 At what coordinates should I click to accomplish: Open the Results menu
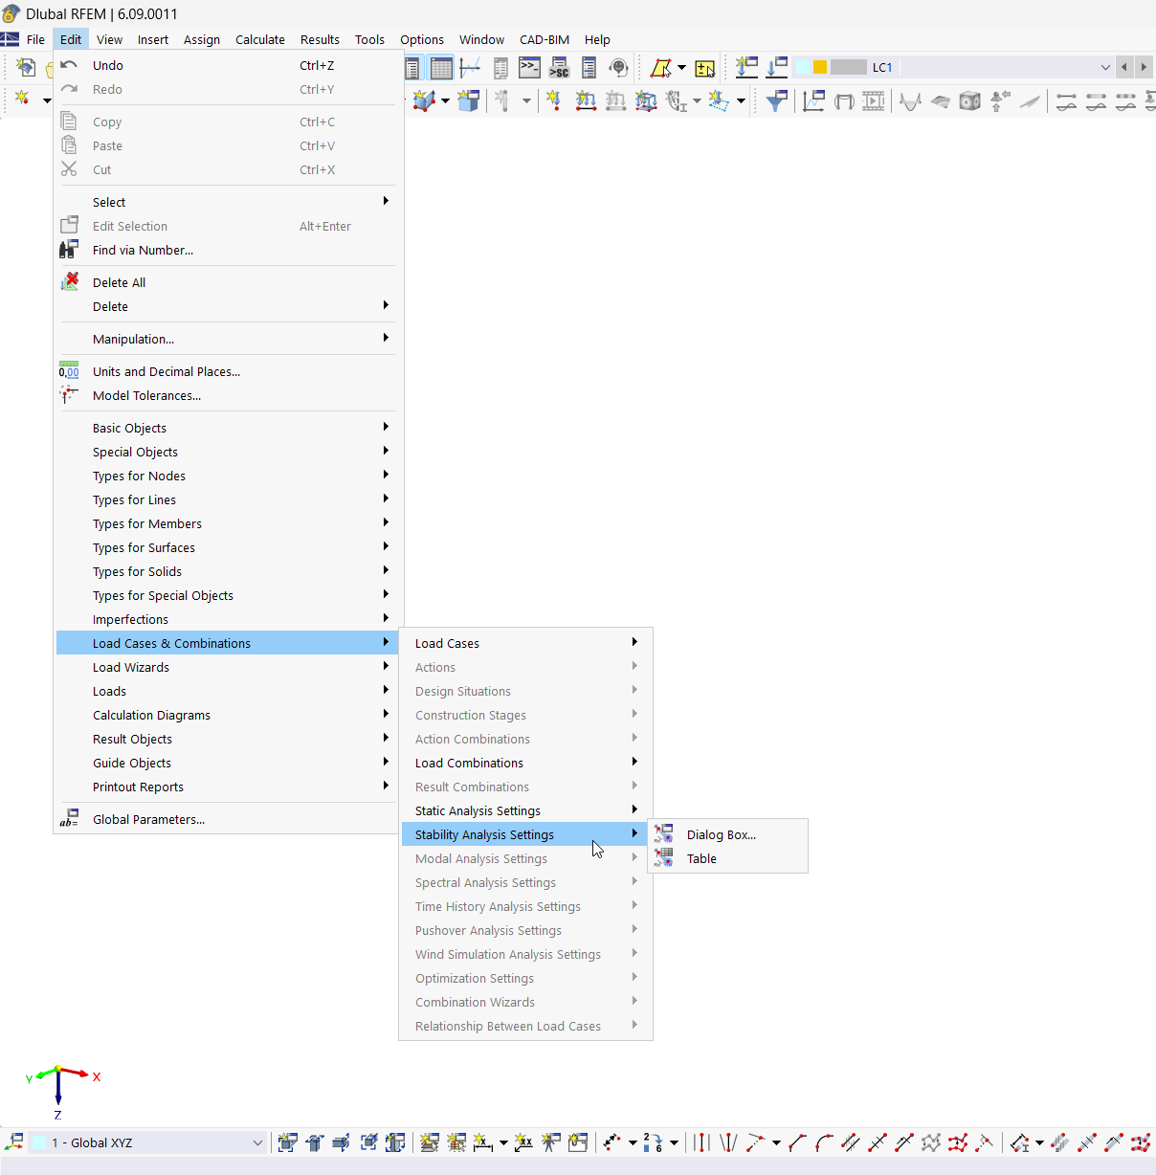point(320,39)
